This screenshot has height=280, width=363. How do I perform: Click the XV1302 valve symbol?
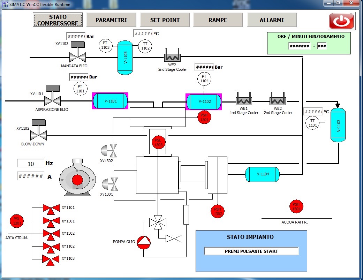tap(109, 151)
